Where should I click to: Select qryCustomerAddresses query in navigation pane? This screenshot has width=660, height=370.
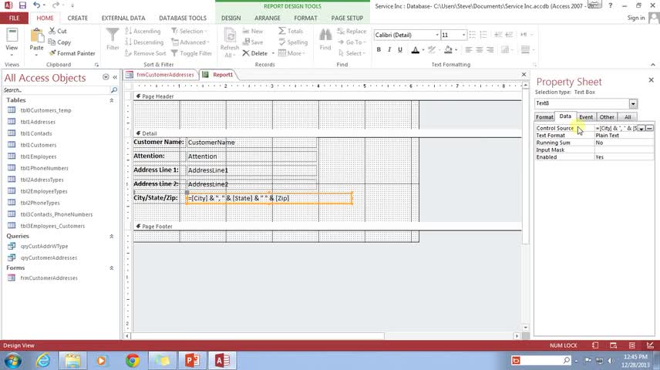pyautogui.click(x=49, y=257)
